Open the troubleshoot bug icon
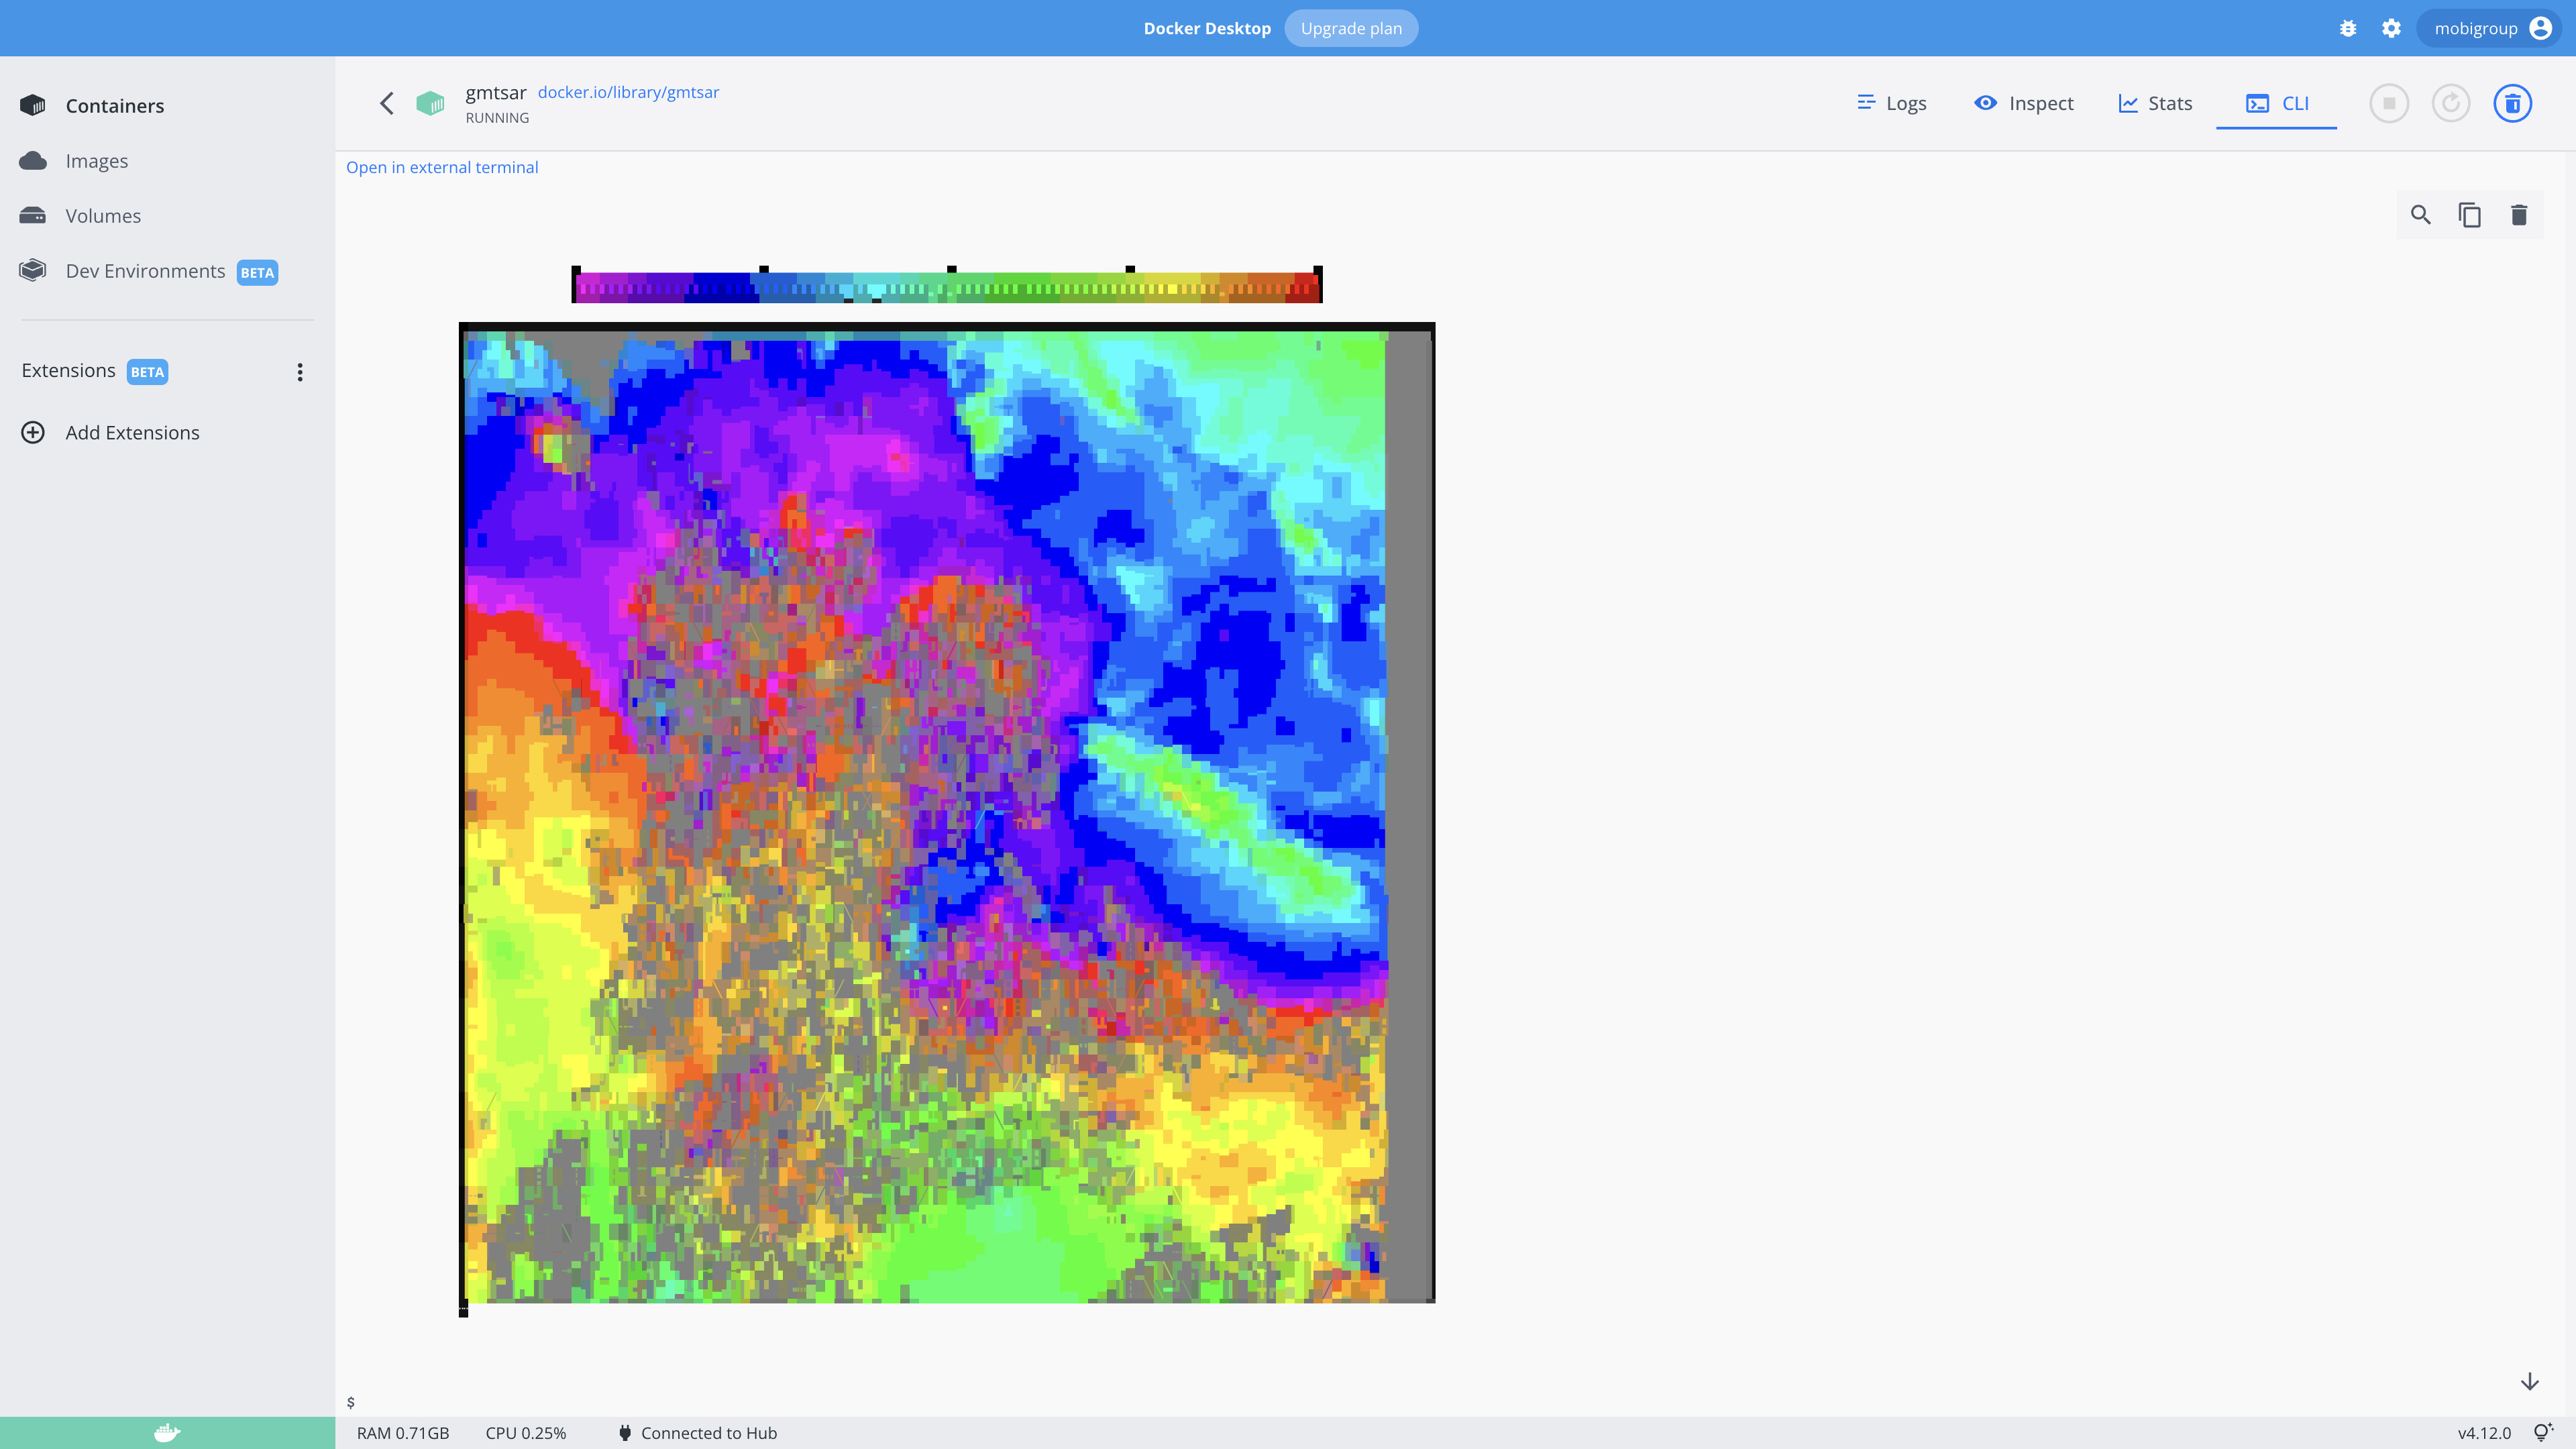 pyautogui.click(x=2348, y=28)
